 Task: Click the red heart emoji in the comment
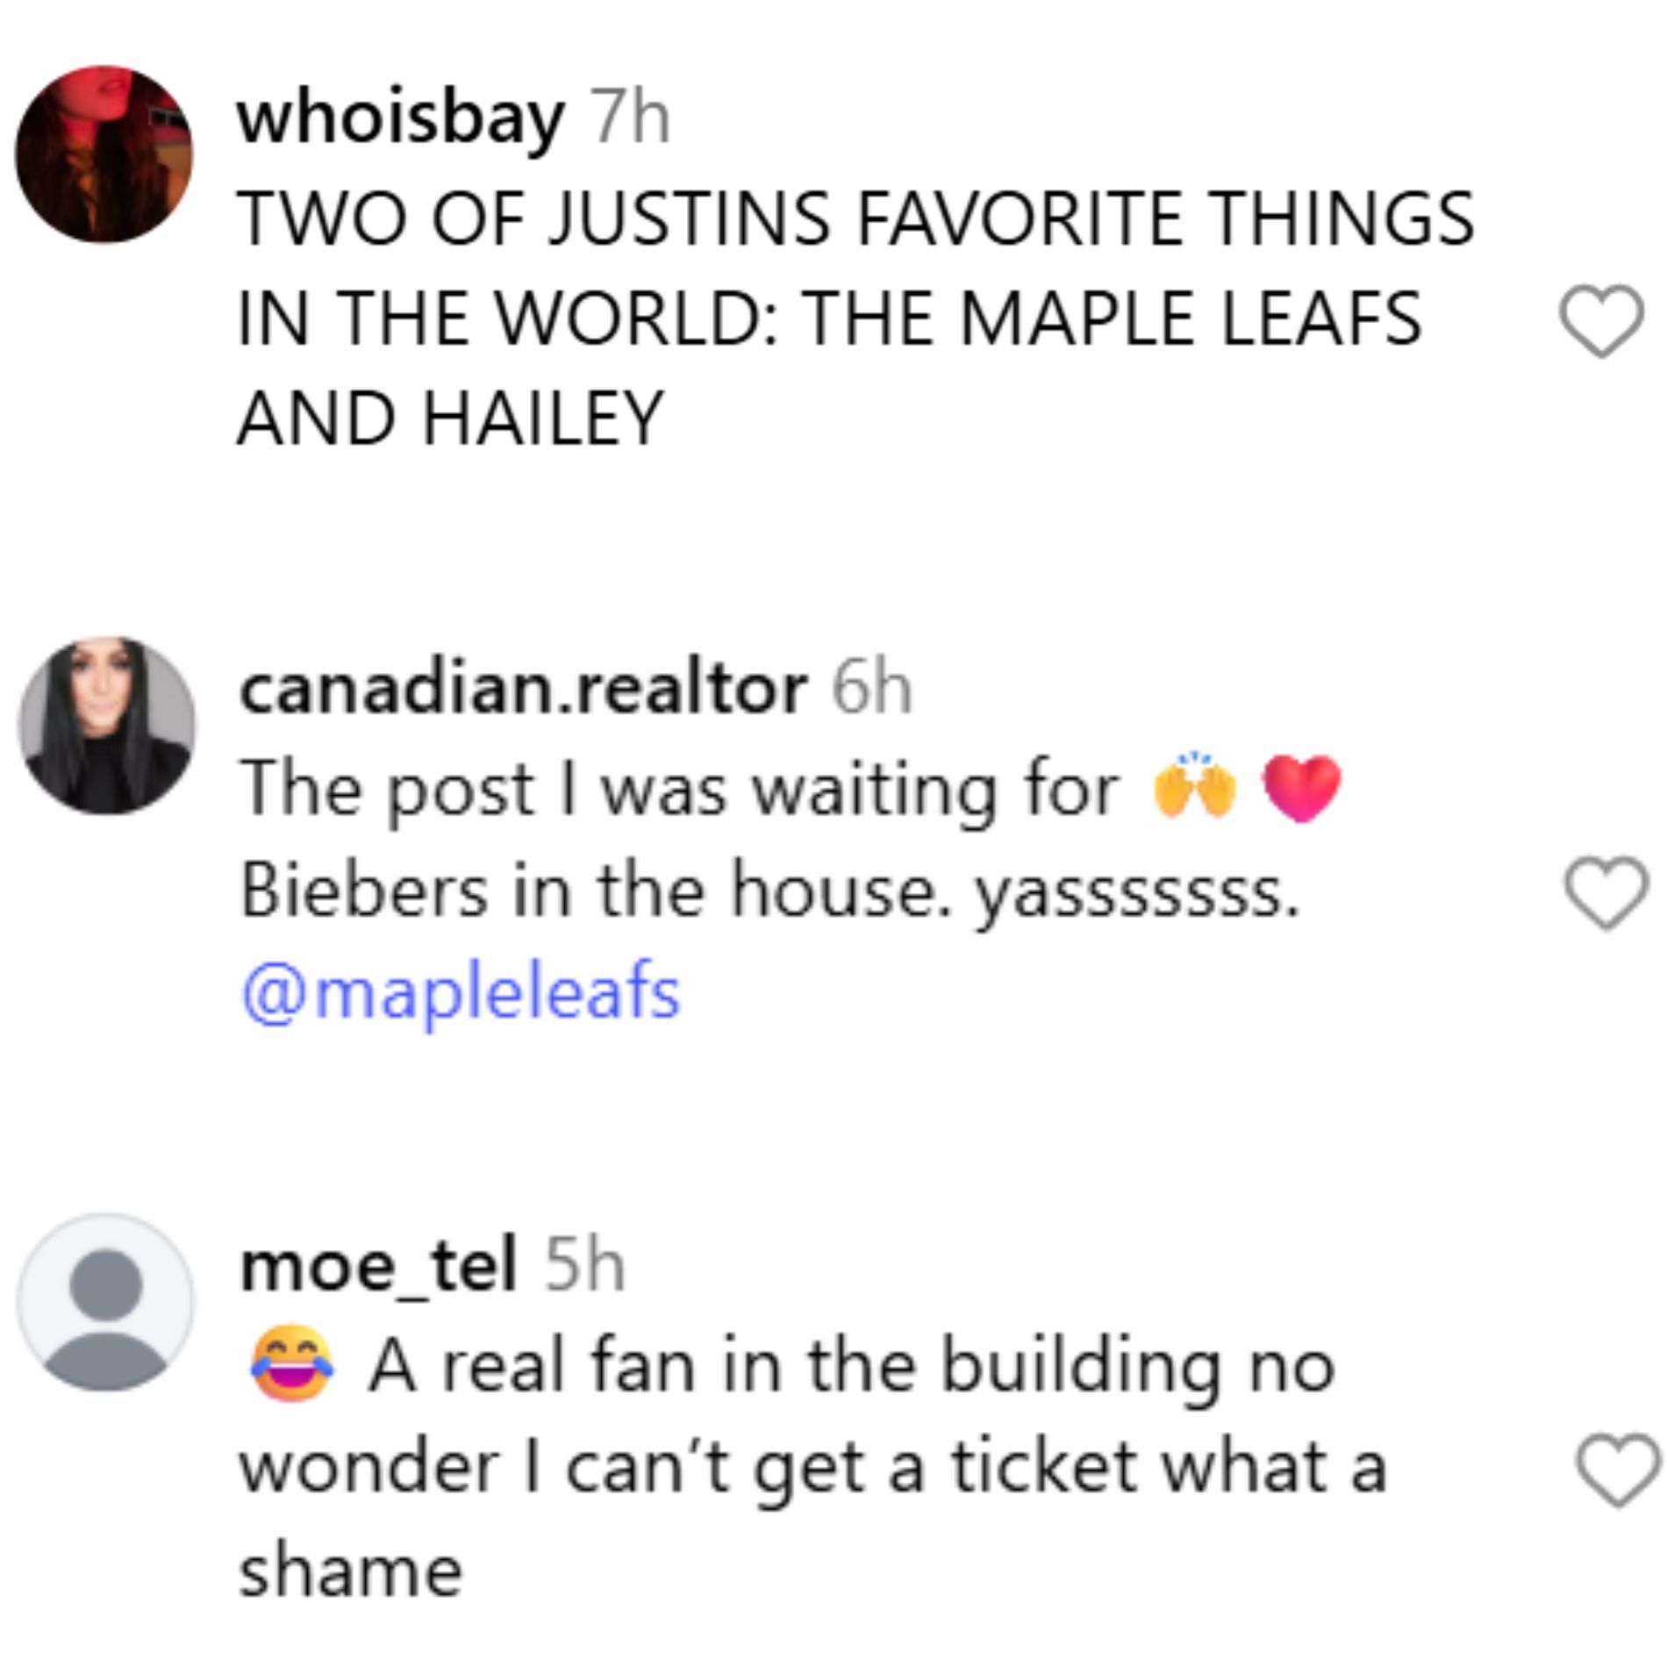pos(1301,788)
